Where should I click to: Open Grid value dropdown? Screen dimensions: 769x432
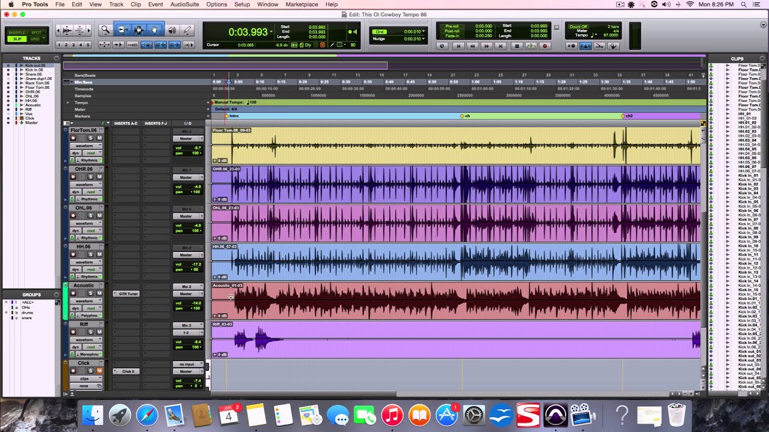pyautogui.click(x=424, y=32)
